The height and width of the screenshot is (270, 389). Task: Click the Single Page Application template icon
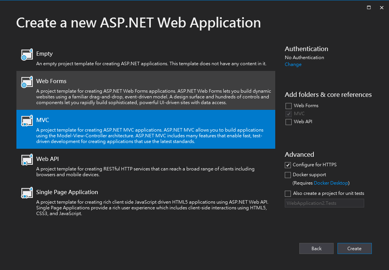tap(27, 193)
